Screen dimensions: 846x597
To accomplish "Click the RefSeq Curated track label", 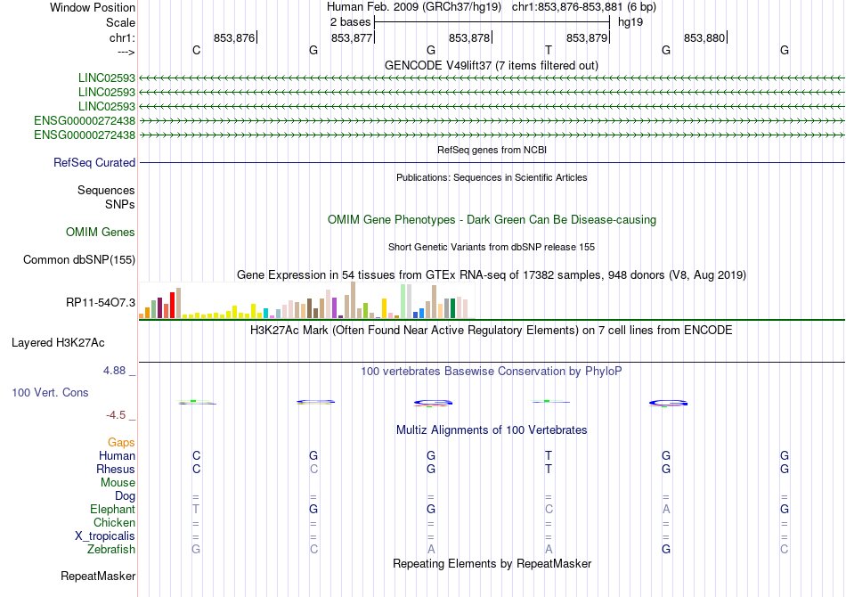I will click(x=94, y=162).
